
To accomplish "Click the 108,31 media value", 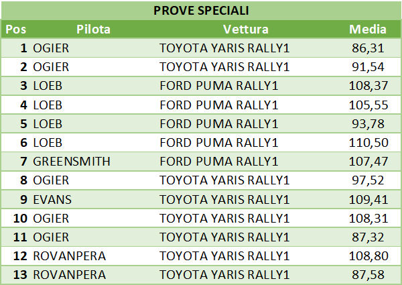I will tap(368, 219).
